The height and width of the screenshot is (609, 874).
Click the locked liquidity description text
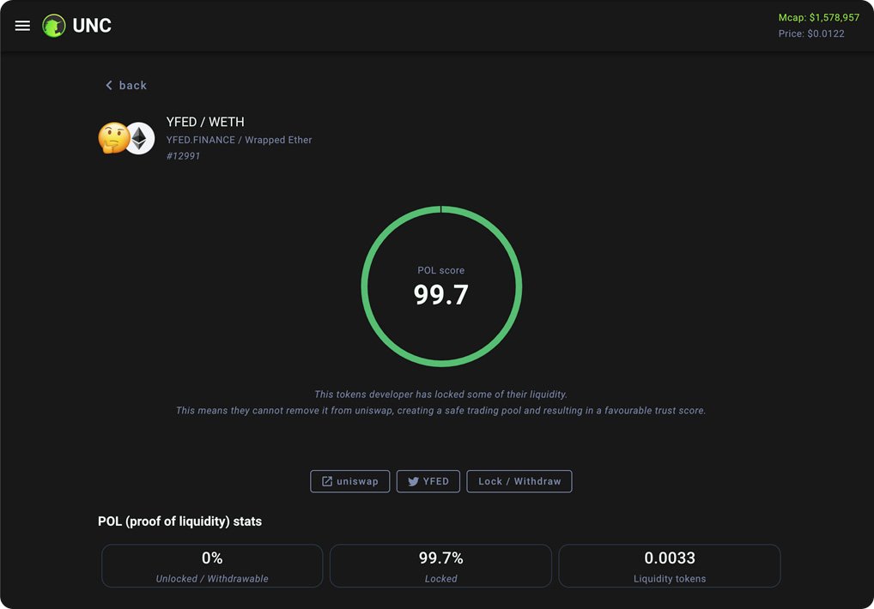point(441,395)
